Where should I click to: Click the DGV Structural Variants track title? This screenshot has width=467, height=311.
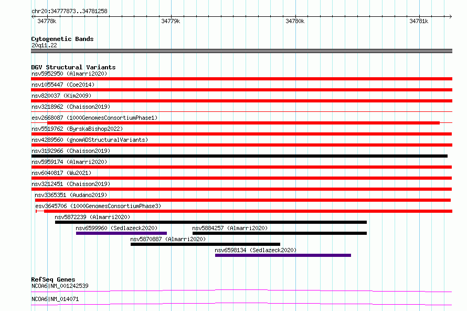(73, 67)
